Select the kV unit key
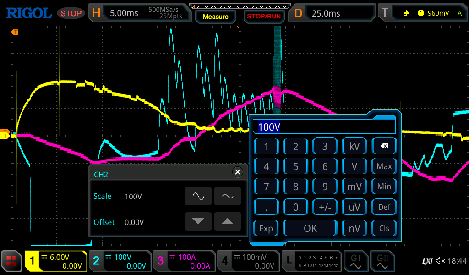 (x=354, y=147)
